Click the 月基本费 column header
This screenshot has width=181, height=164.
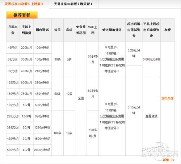coord(13,30)
